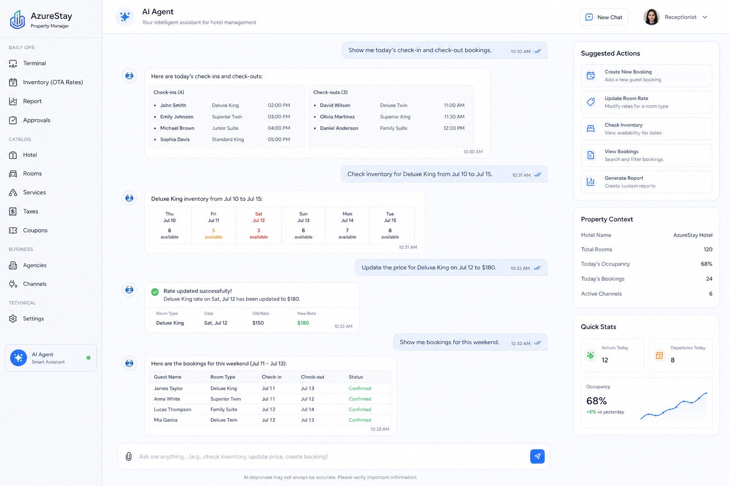The image size is (729, 486).
Task: Navigate to Channels in sidebar
Action: [35, 284]
